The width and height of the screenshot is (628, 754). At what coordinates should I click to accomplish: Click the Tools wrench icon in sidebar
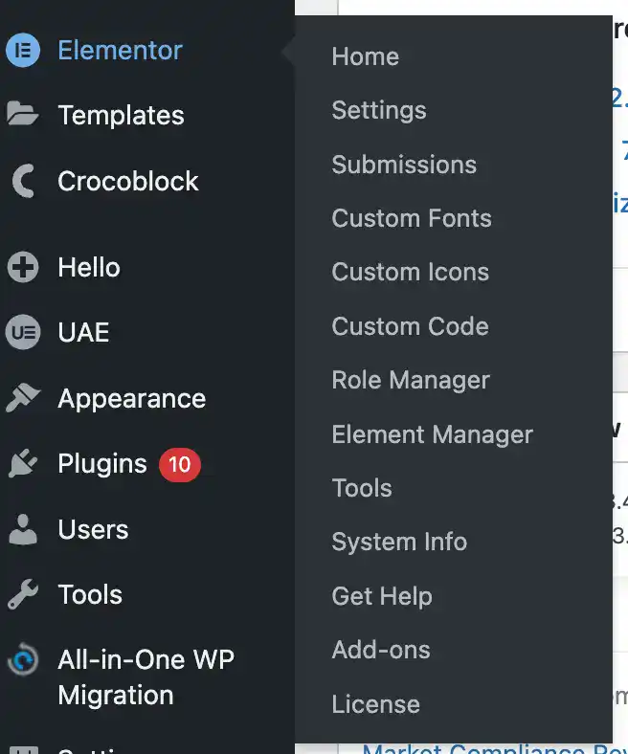point(23,594)
